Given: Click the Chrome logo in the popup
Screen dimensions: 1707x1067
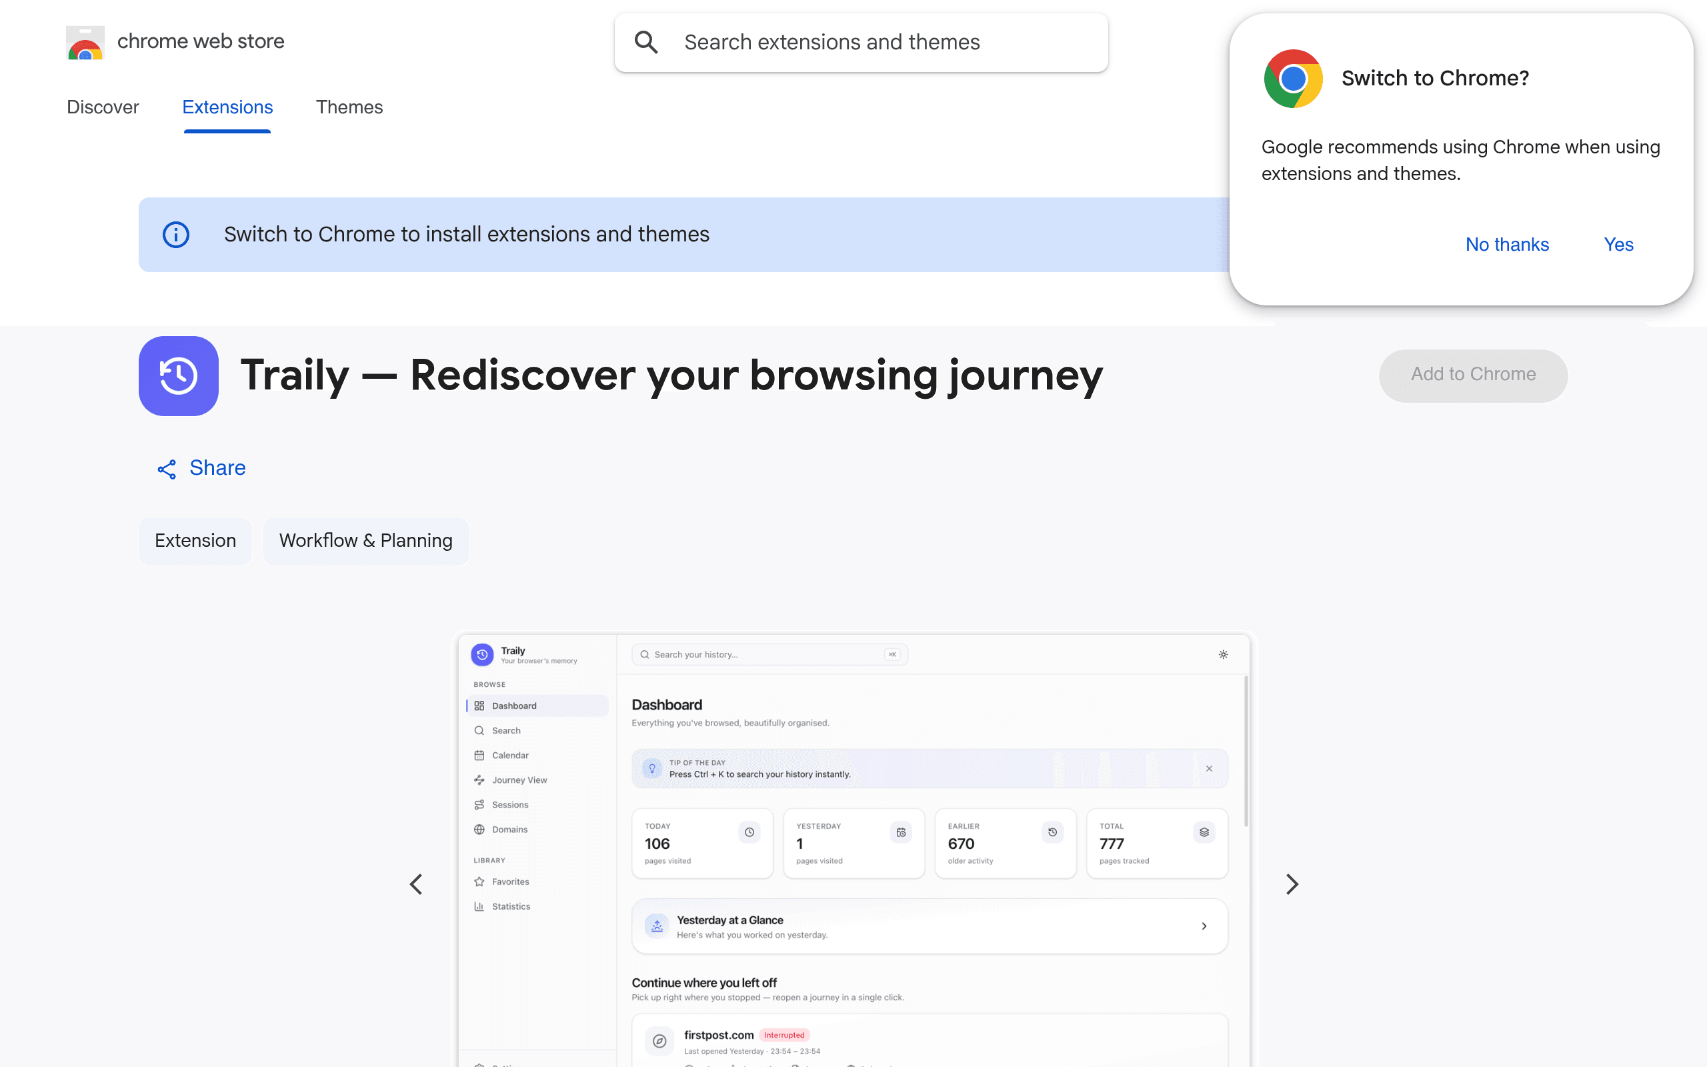Looking at the screenshot, I should click(x=1293, y=78).
